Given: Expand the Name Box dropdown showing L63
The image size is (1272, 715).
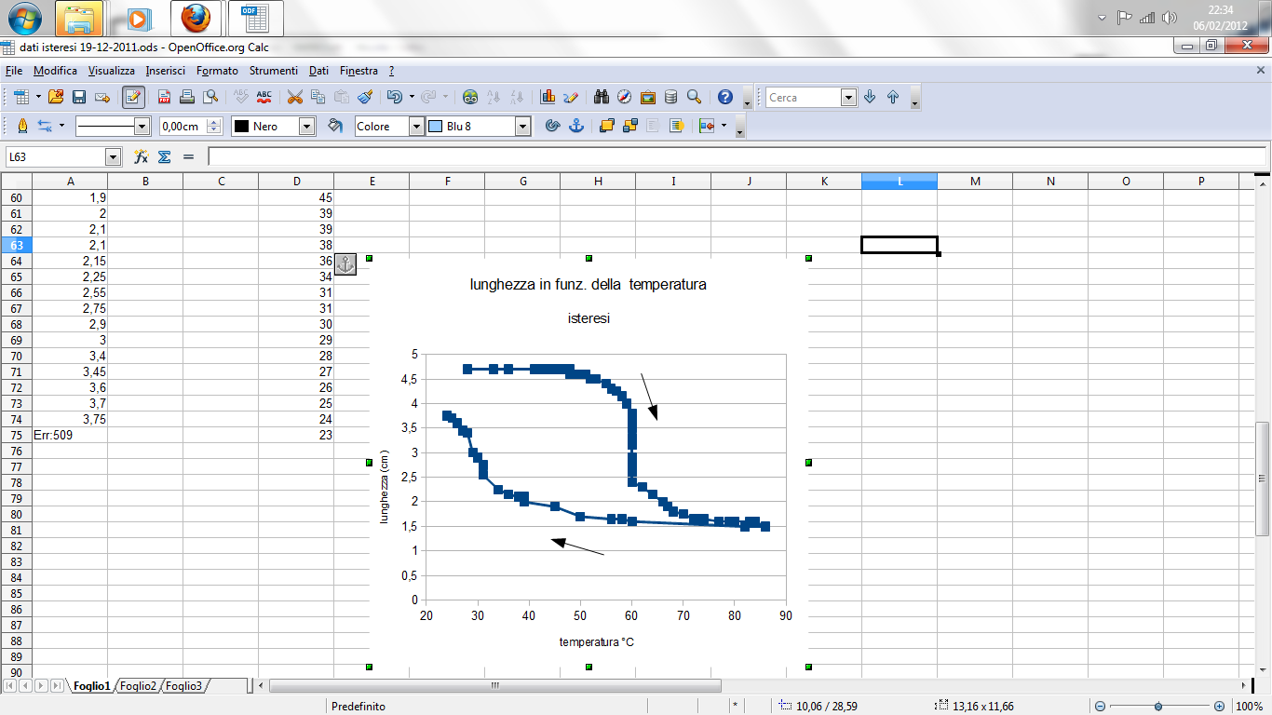Looking at the screenshot, I should pyautogui.click(x=114, y=157).
